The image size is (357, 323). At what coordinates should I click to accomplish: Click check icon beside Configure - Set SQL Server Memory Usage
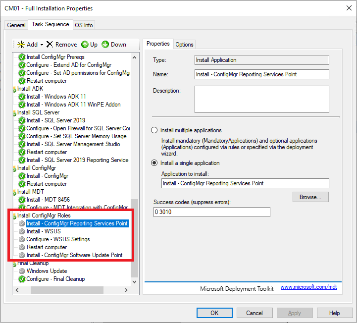[22, 136]
